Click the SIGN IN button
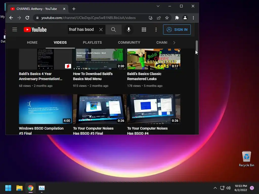The image size is (259, 194). [x=177, y=30]
